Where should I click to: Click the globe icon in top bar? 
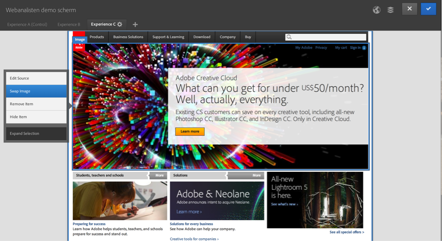(377, 10)
